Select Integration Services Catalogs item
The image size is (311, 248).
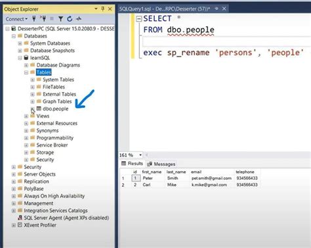[56, 211]
